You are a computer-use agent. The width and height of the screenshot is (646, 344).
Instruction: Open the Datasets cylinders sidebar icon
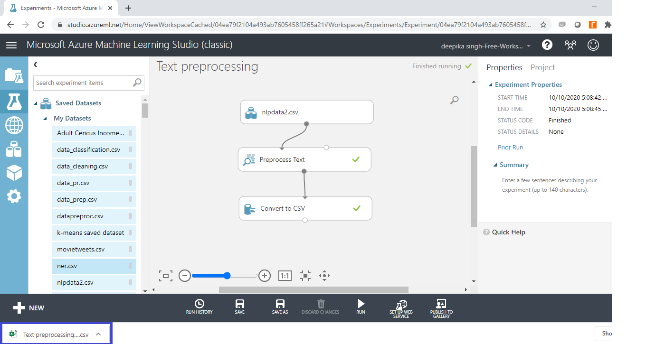coord(14,149)
